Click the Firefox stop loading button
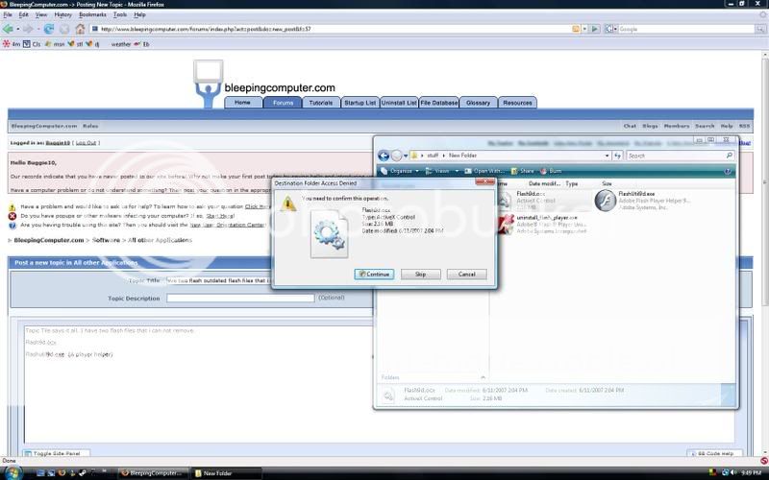769x480 pixels. [64, 29]
